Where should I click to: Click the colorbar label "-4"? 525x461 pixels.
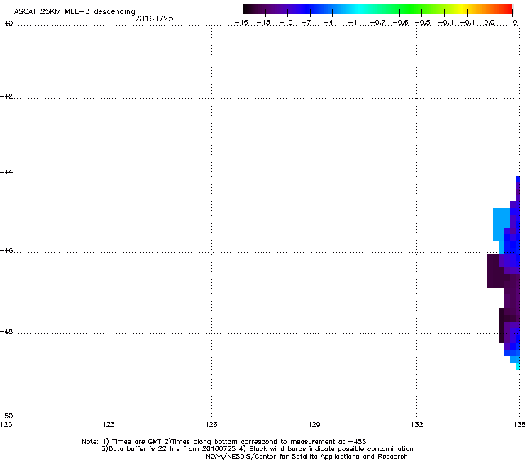[x=328, y=23]
